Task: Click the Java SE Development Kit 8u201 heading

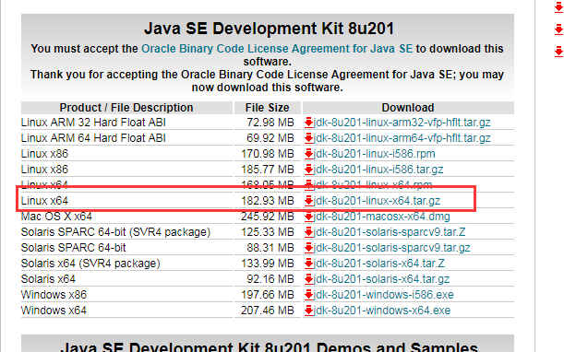Action: click(269, 29)
